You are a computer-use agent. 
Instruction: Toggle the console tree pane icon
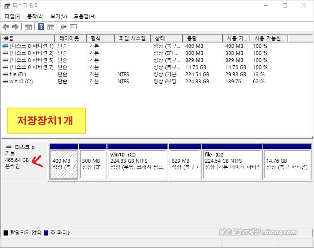(x=28, y=27)
